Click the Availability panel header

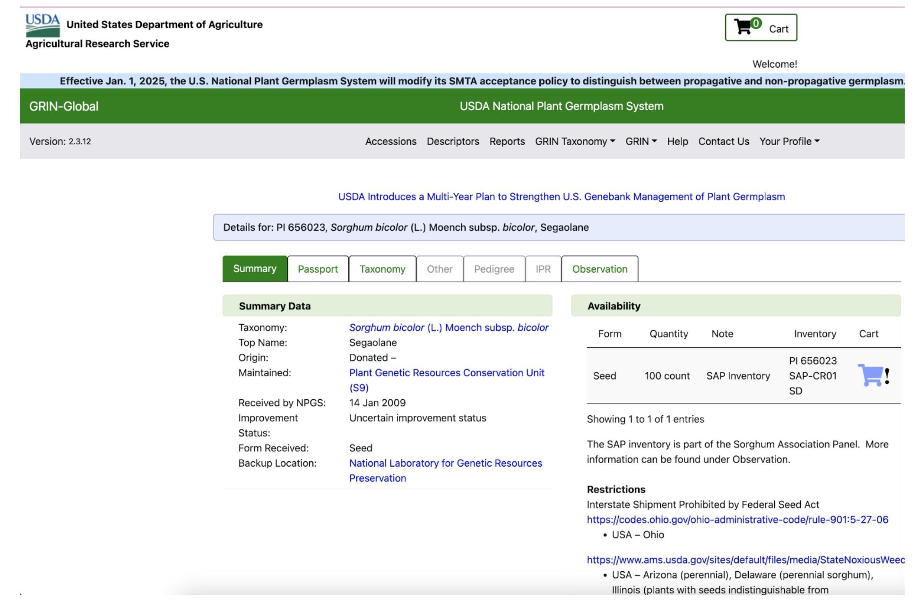click(735, 306)
